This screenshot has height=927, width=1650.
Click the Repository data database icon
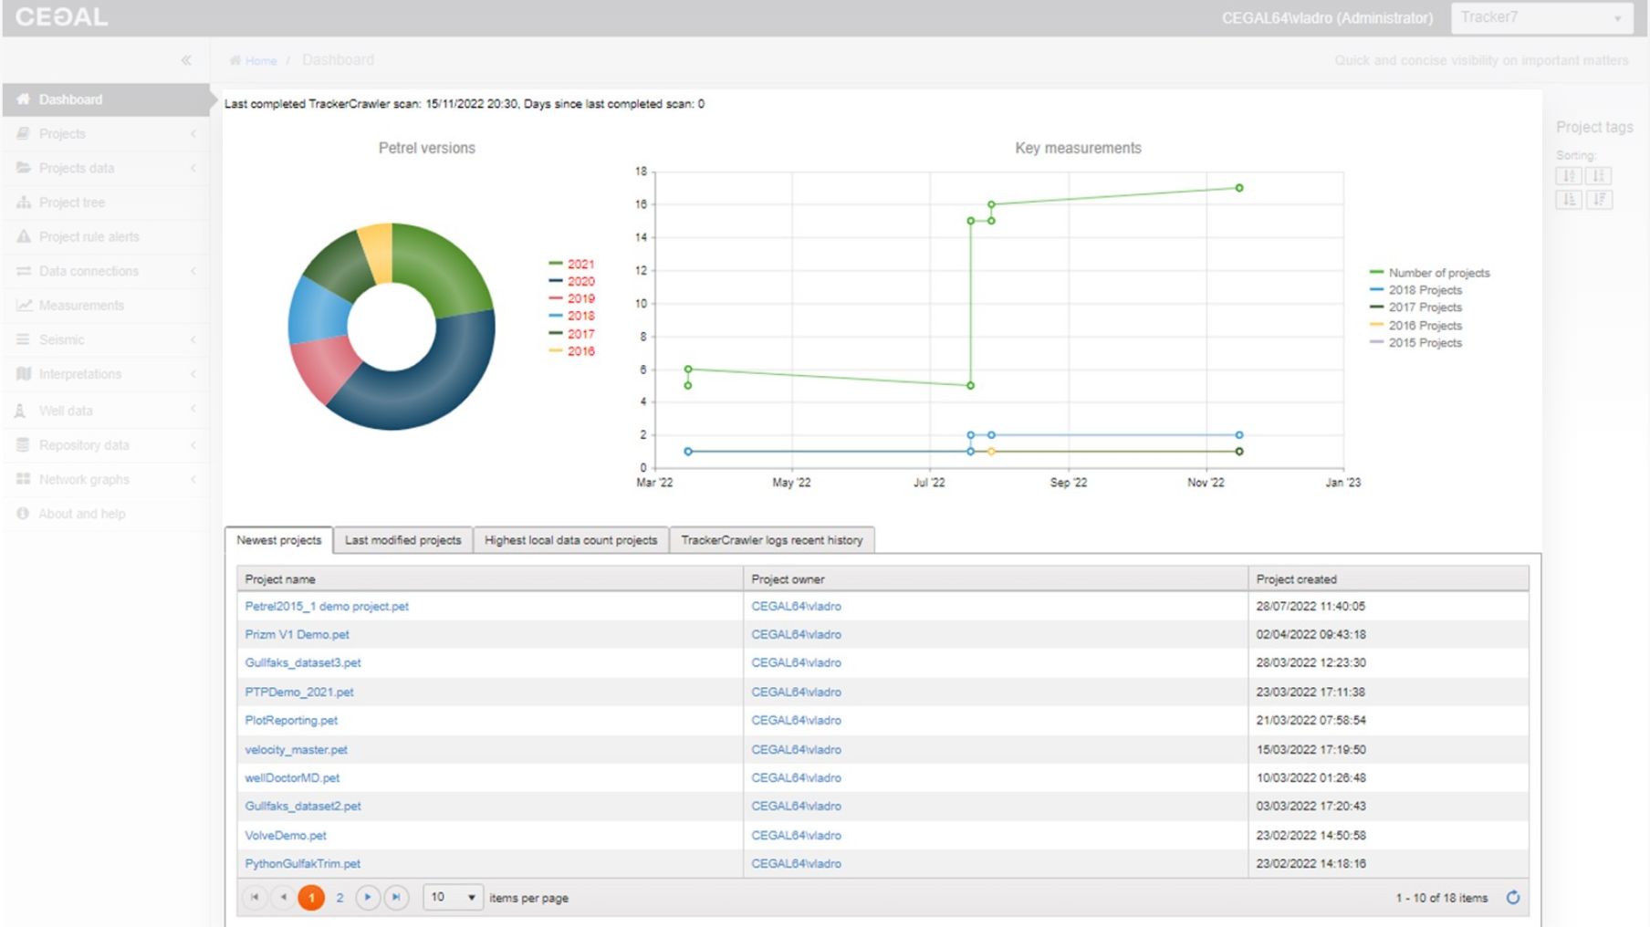pos(24,445)
